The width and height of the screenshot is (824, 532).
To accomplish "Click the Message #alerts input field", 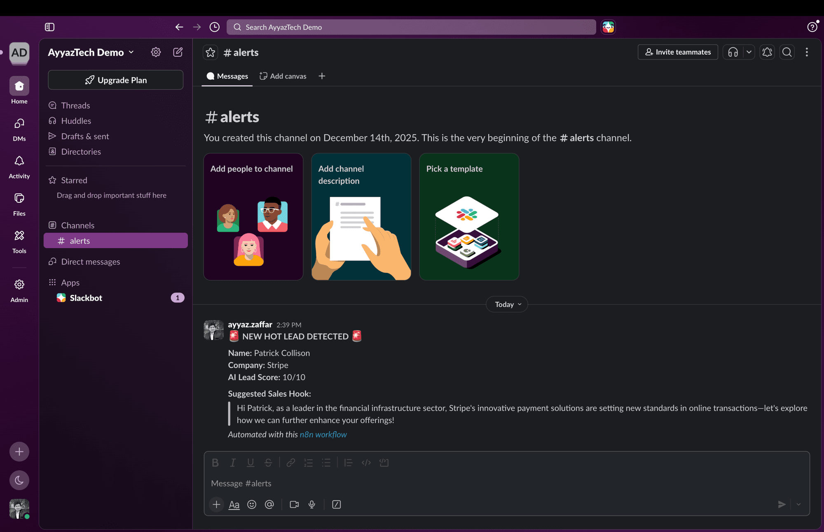I will click(x=507, y=483).
